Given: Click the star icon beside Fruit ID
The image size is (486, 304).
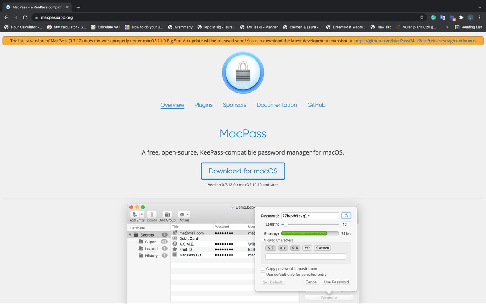Looking at the screenshot, I should pyautogui.click(x=175, y=249).
